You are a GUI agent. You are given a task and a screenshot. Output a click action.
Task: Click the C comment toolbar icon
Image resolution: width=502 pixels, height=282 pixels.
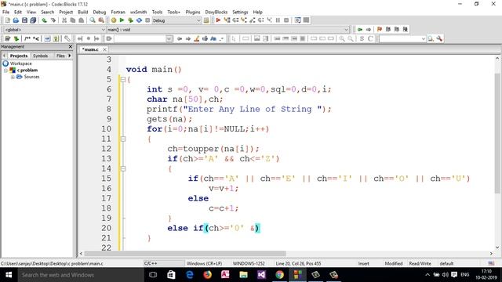(x=370, y=38)
